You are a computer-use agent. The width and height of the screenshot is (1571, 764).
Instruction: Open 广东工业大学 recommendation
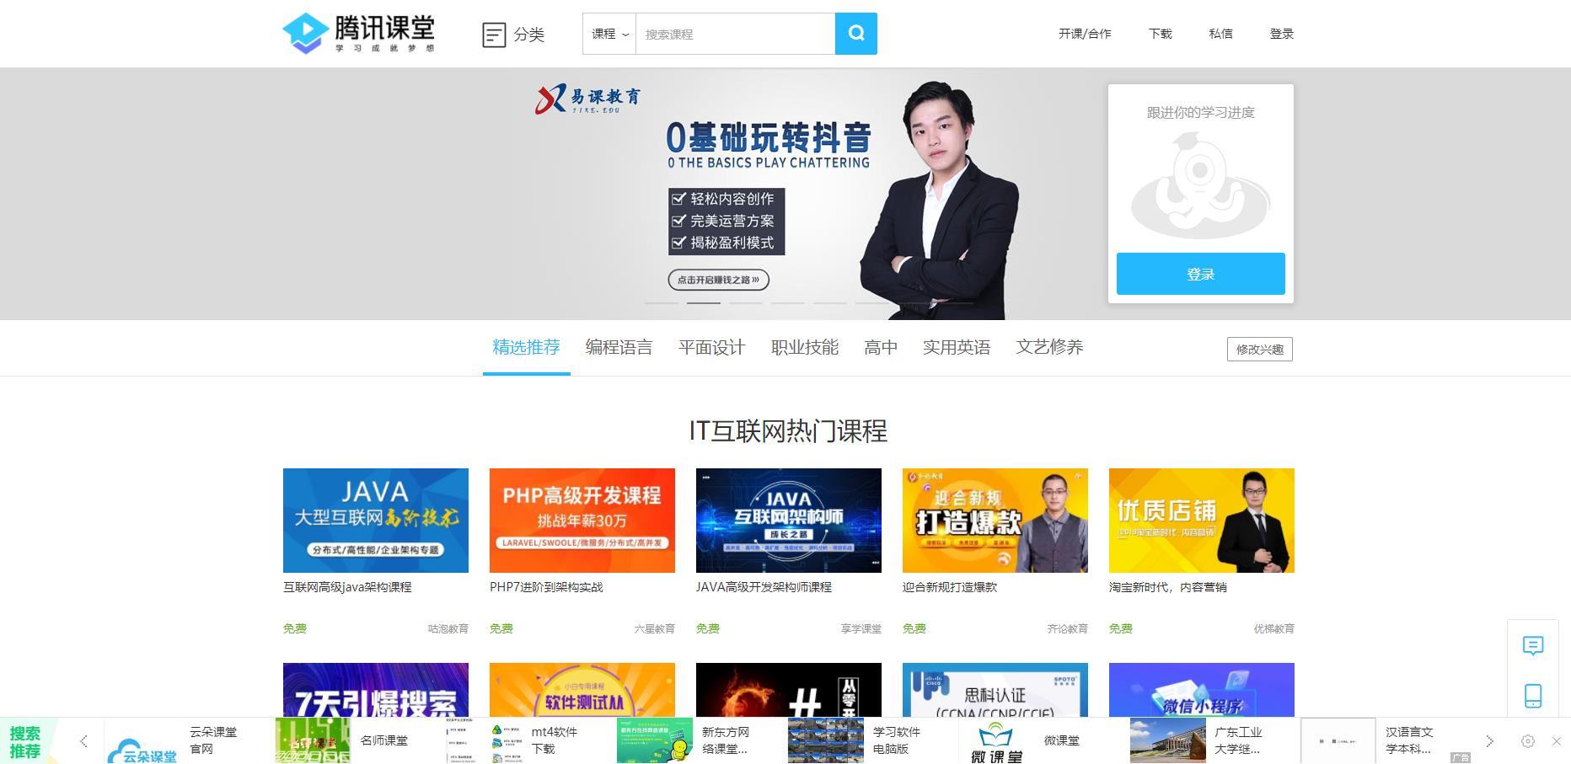click(1238, 740)
